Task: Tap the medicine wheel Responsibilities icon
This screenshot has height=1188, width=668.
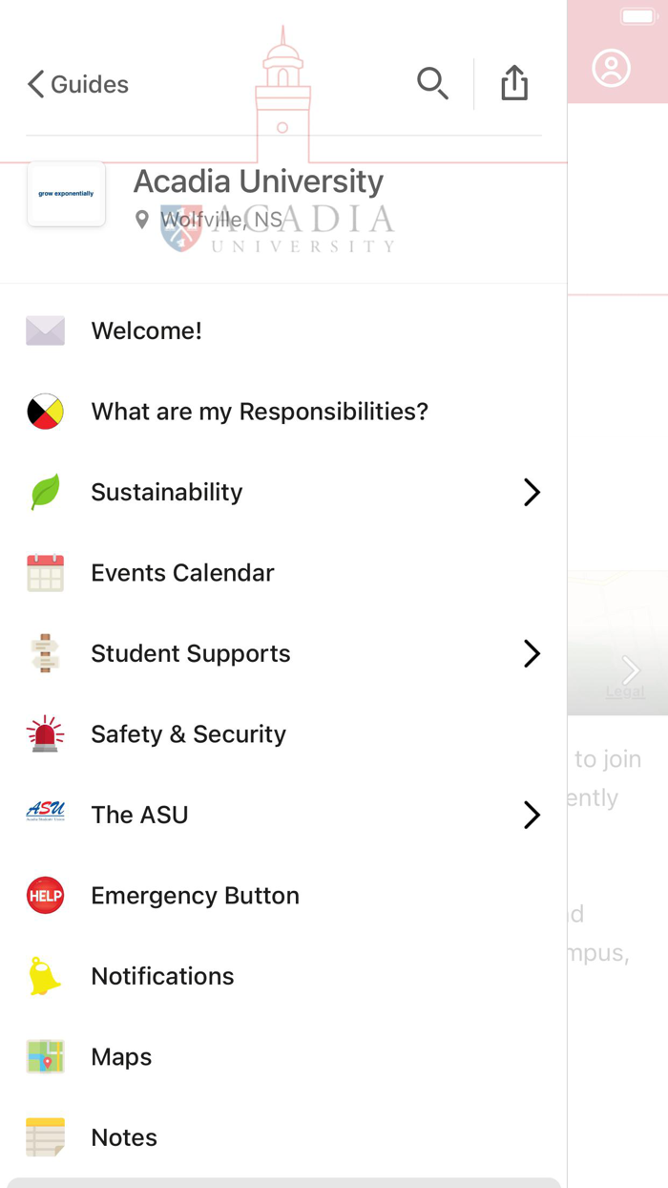Action: click(x=45, y=412)
